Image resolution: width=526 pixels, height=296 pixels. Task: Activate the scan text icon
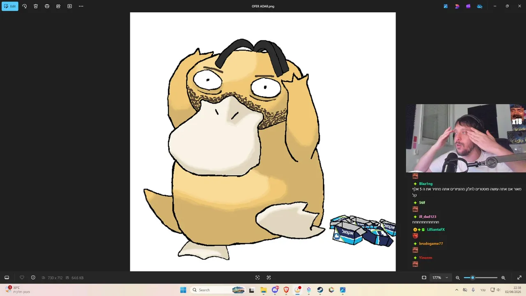(269, 277)
